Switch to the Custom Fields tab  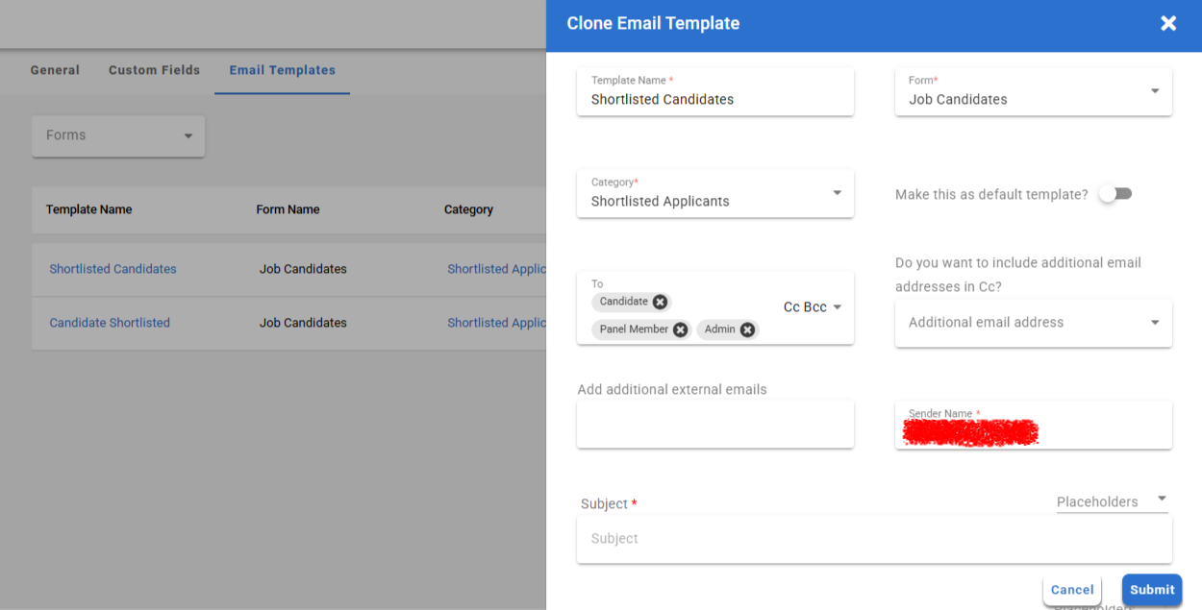pos(154,70)
